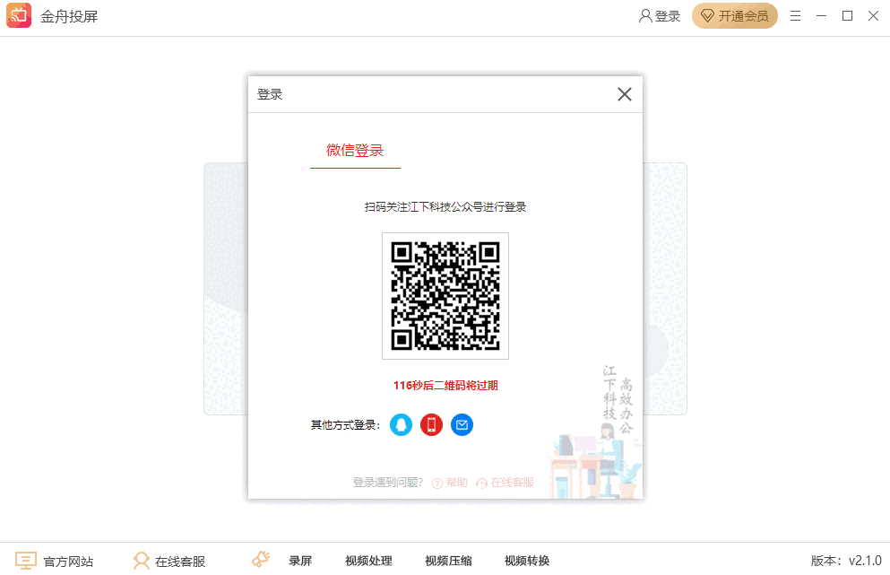The height and width of the screenshot is (575, 890).
Task: Open the hamburger menu
Action: (x=795, y=15)
